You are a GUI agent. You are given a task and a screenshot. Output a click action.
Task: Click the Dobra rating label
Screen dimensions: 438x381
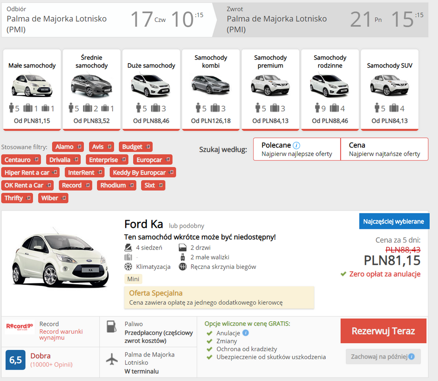pyautogui.click(x=40, y=356)
